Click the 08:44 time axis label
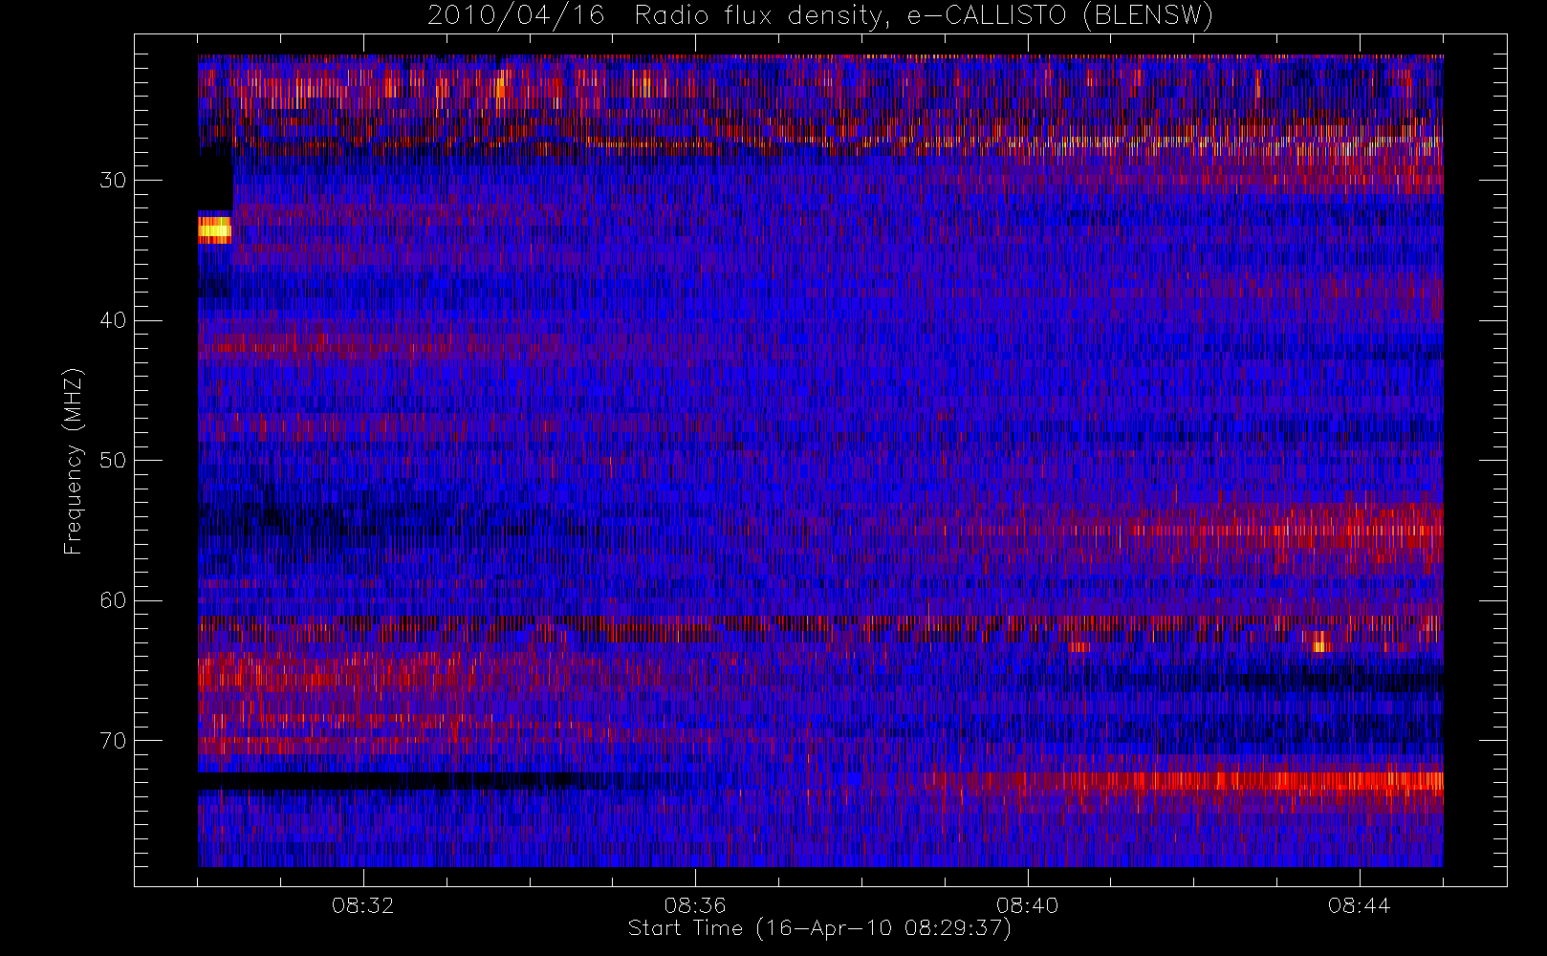 (x=1359, y=905)
